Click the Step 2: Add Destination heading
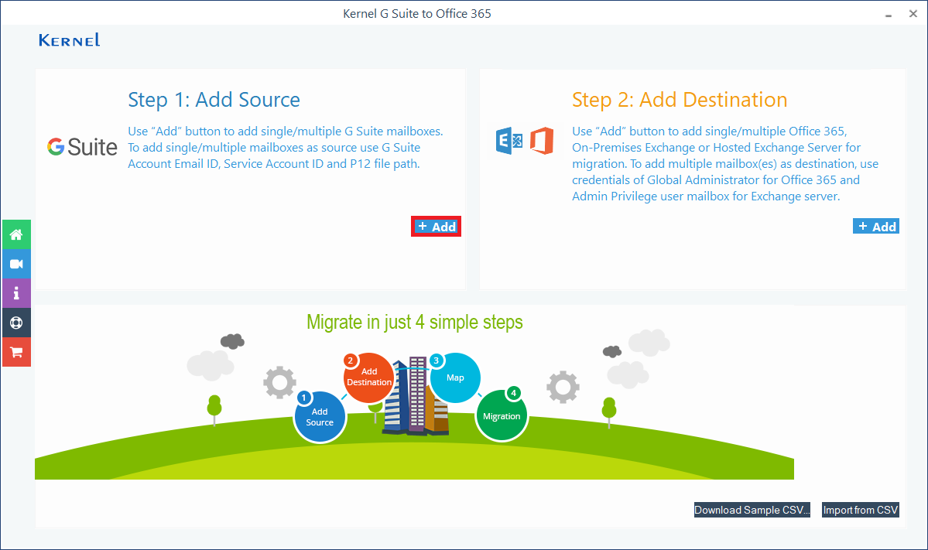 680,100
